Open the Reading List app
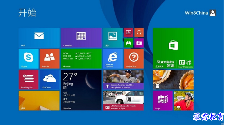Screen dimensions: 226x125 (x=28, y=80)
